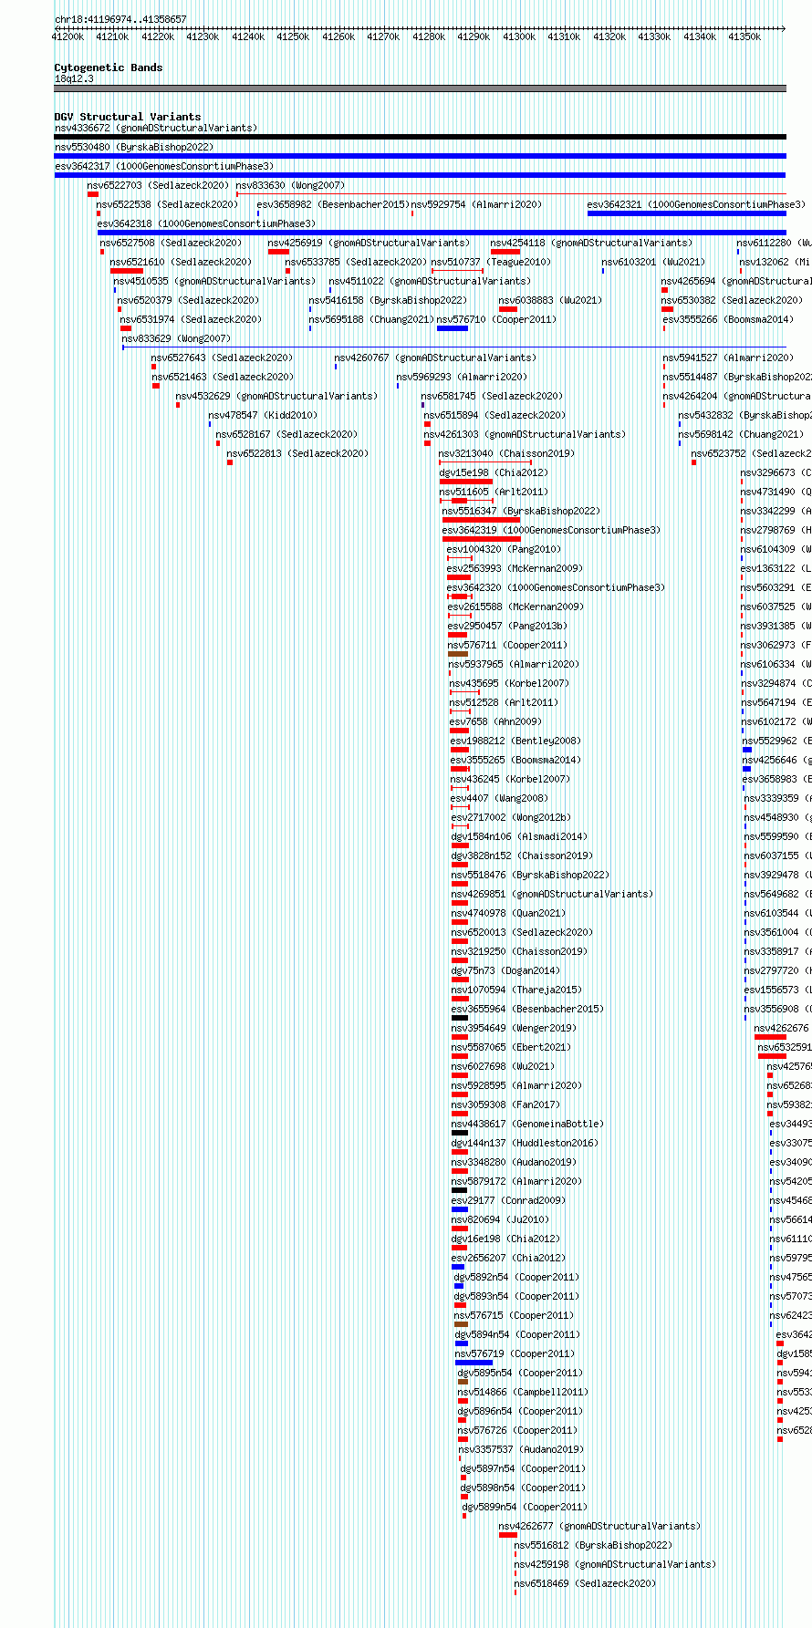Click the nsv3954649 Wenger2019 variant label
The height and width of the screenshot is (1628, 812).
pos(514,1028)
